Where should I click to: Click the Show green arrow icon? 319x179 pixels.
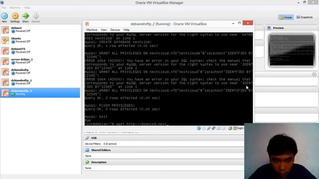(x=25, y=16)
